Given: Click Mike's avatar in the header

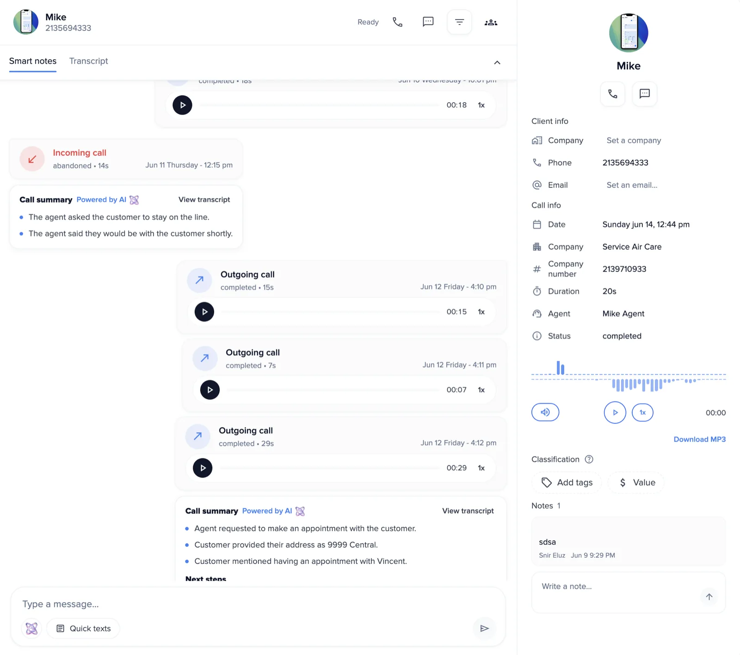Looking at the screenshot, I should pos(26,22).
